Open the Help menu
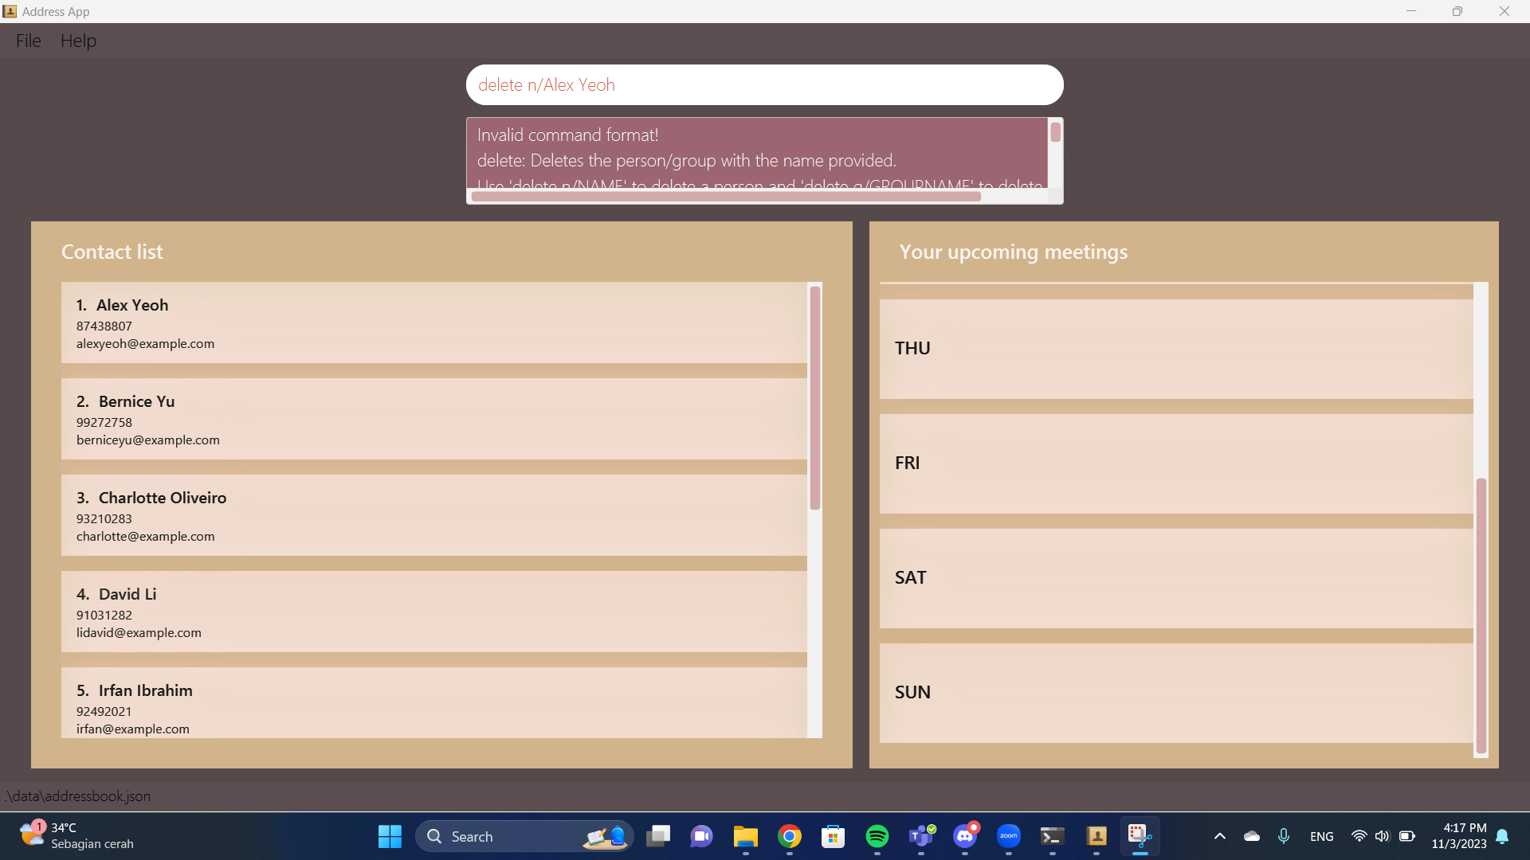Viewport: 1530px width, 860px height. pos(78,41)
